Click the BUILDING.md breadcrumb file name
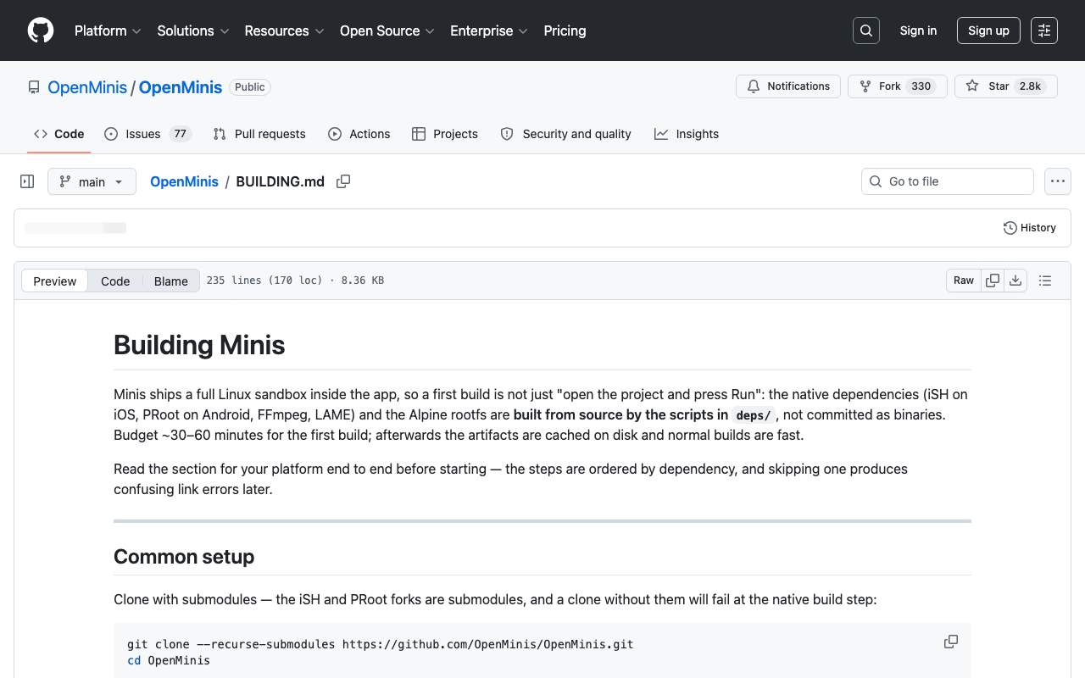 (281, 181)
